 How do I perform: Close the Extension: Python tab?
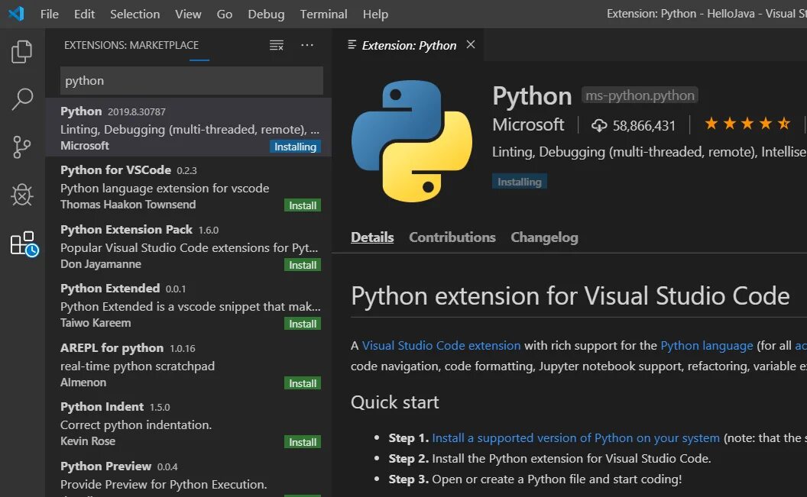(471, 45)
